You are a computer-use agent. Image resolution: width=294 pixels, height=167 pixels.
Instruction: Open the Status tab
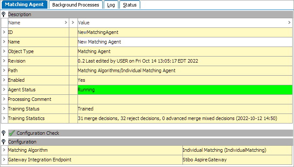129,5
